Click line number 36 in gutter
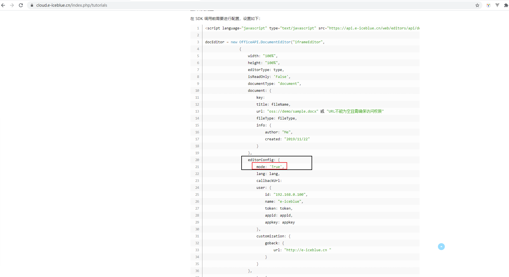This screenshot has width=509, height=277. point(197,271)
